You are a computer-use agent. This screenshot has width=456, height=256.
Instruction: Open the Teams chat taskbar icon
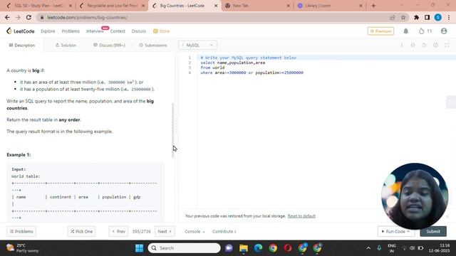[x=229, y=248]
